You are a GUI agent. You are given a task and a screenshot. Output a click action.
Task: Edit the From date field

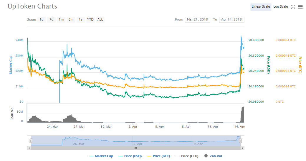pyautogui.click(x=197, y=20)
